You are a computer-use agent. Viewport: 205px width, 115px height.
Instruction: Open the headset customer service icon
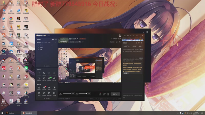[x=128, y=36]
